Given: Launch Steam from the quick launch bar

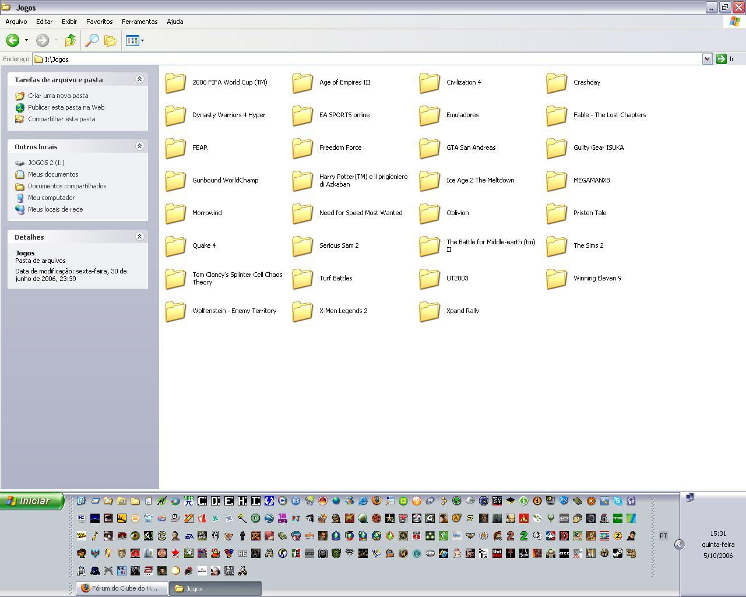Looking at the screenshot, I should [x=618, y=553].
